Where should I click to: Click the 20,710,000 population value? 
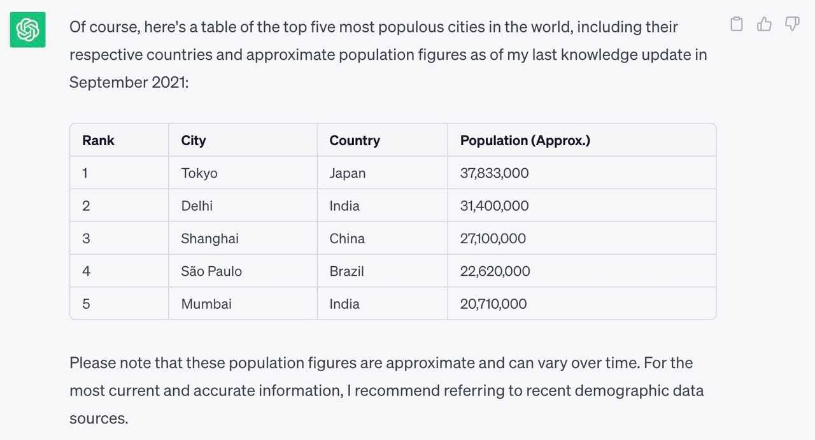click(493, 304)
